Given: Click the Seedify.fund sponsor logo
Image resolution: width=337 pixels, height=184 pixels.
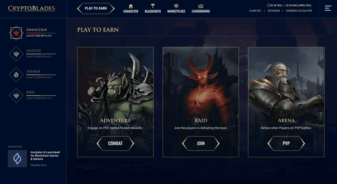Looking at the screenshot, I should (x=18, y=159).
